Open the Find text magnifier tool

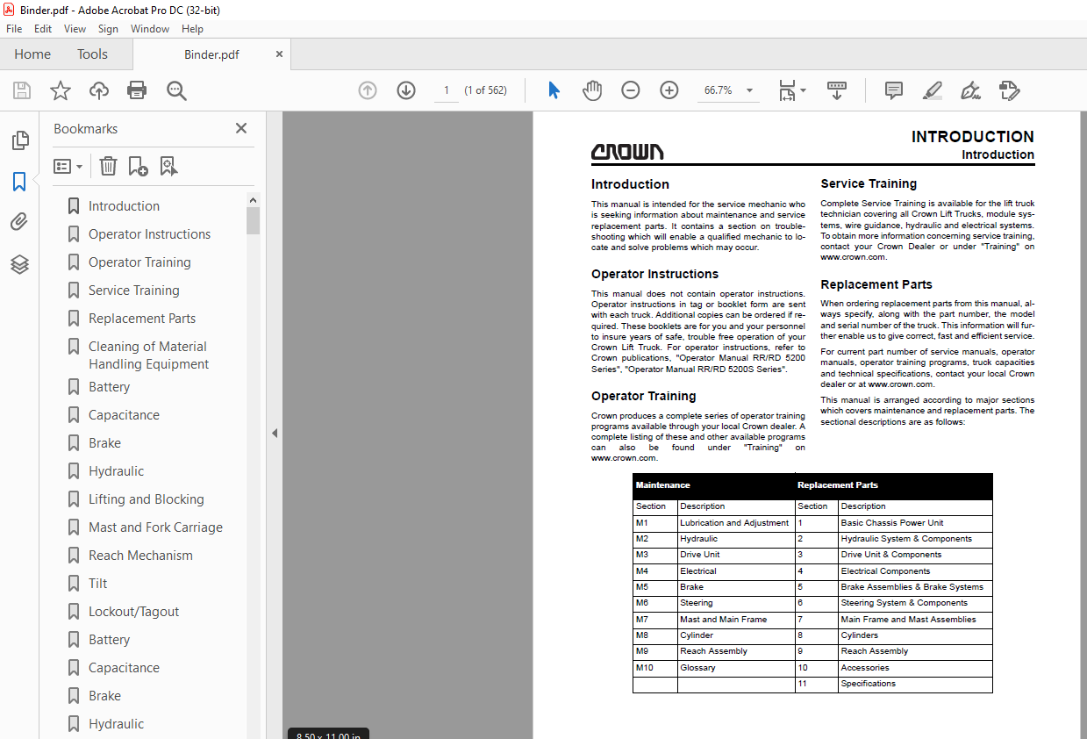tap(176, 90)
